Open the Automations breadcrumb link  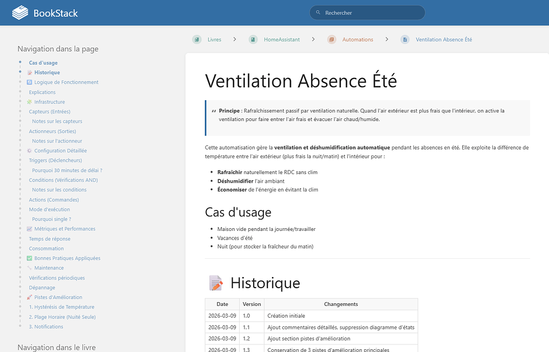point(358,40)
